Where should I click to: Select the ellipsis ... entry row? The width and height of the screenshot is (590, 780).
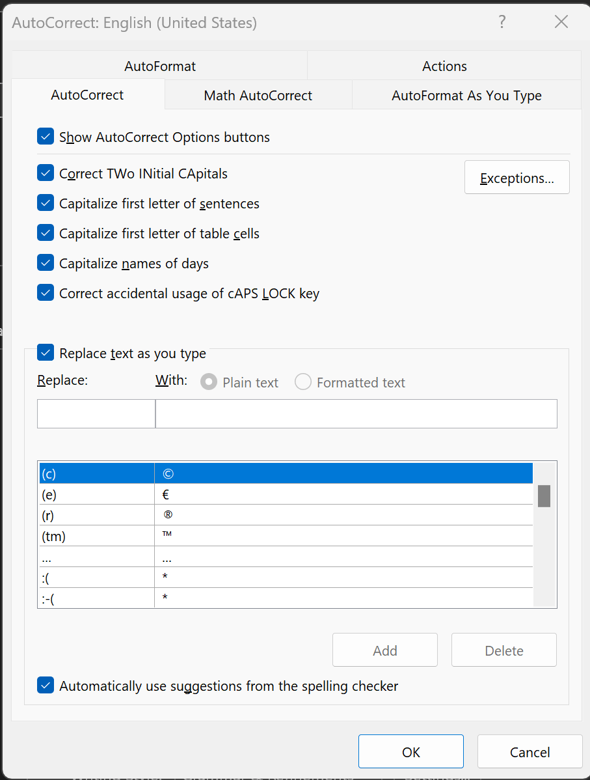click(x=286, y=557)
